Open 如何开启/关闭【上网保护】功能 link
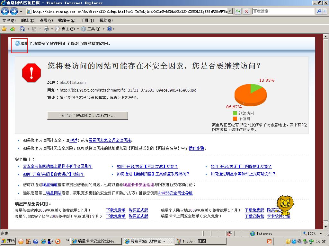Viewport: 329px width, 246px height. tap(241, 167)
